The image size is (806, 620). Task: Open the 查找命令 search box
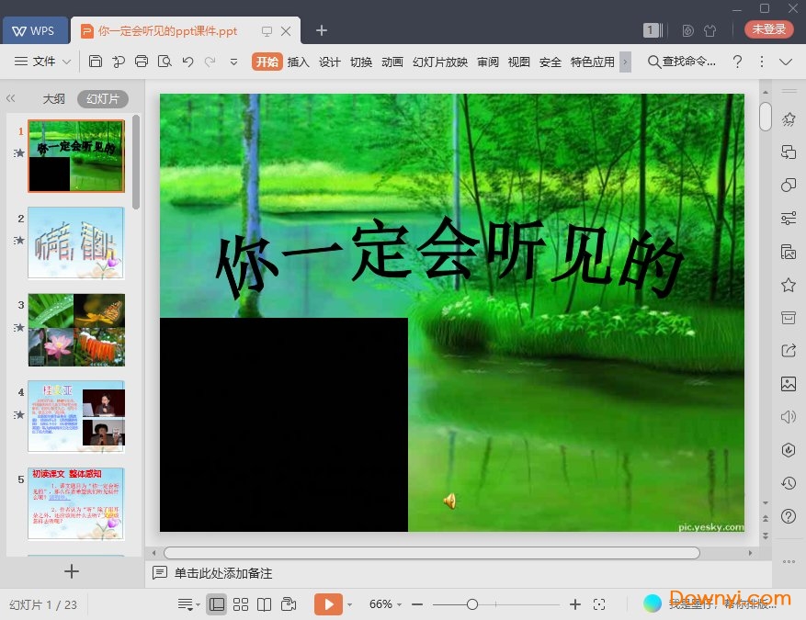(x=685, y=62)
